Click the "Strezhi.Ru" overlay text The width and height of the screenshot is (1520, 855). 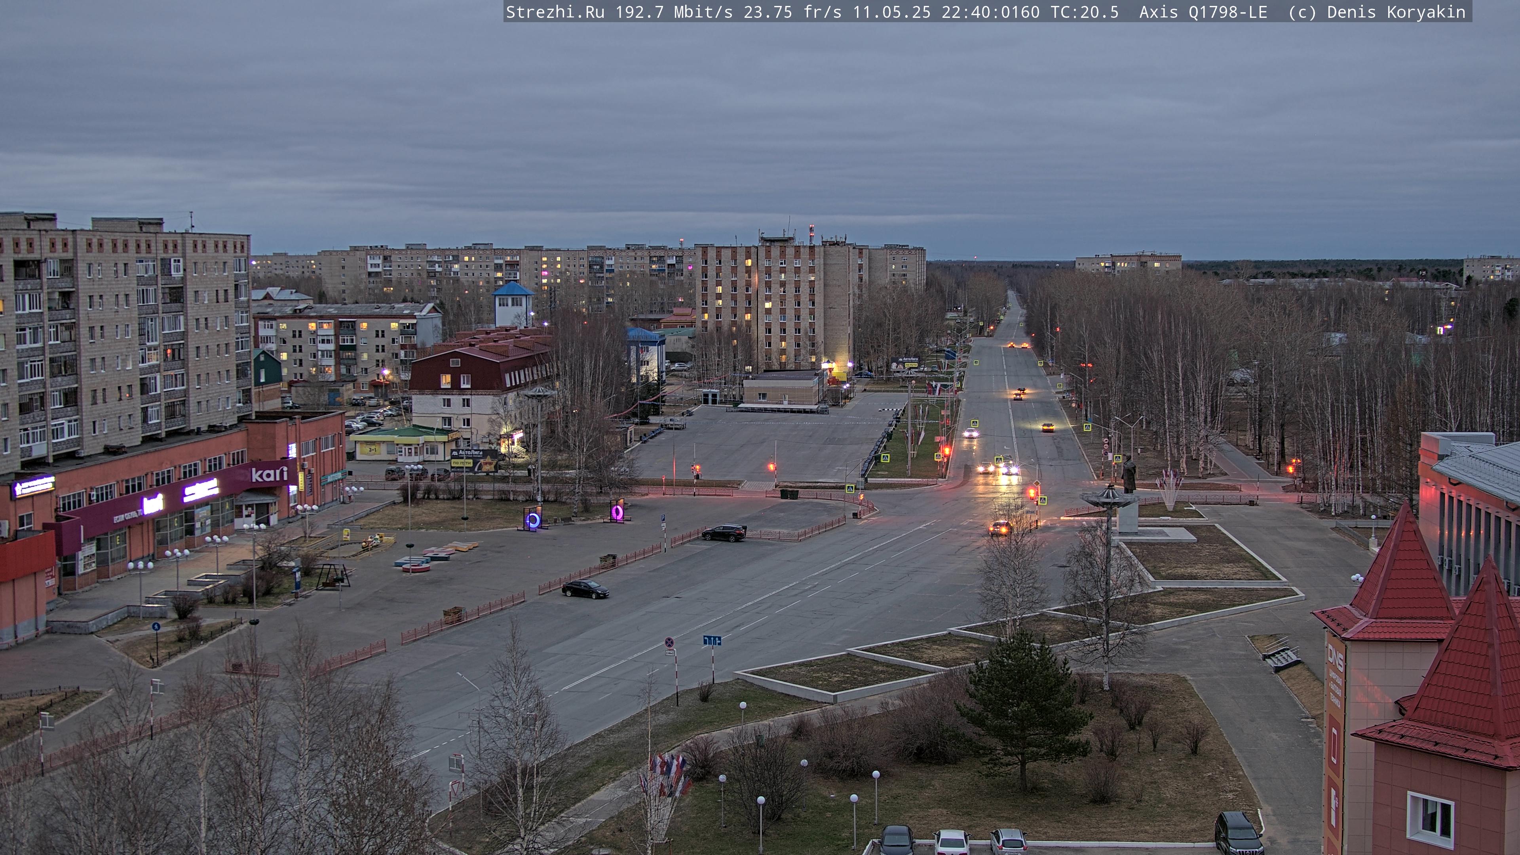point(555,12)
